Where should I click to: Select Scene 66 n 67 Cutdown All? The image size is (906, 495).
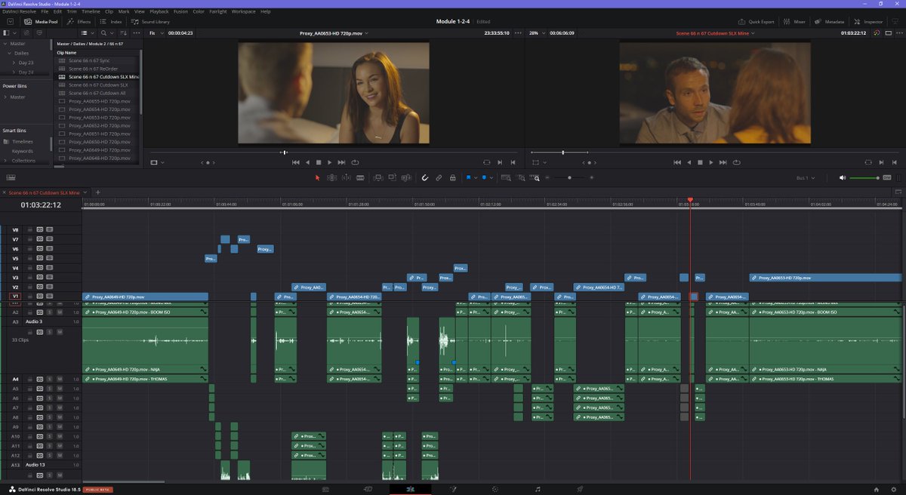98,93
